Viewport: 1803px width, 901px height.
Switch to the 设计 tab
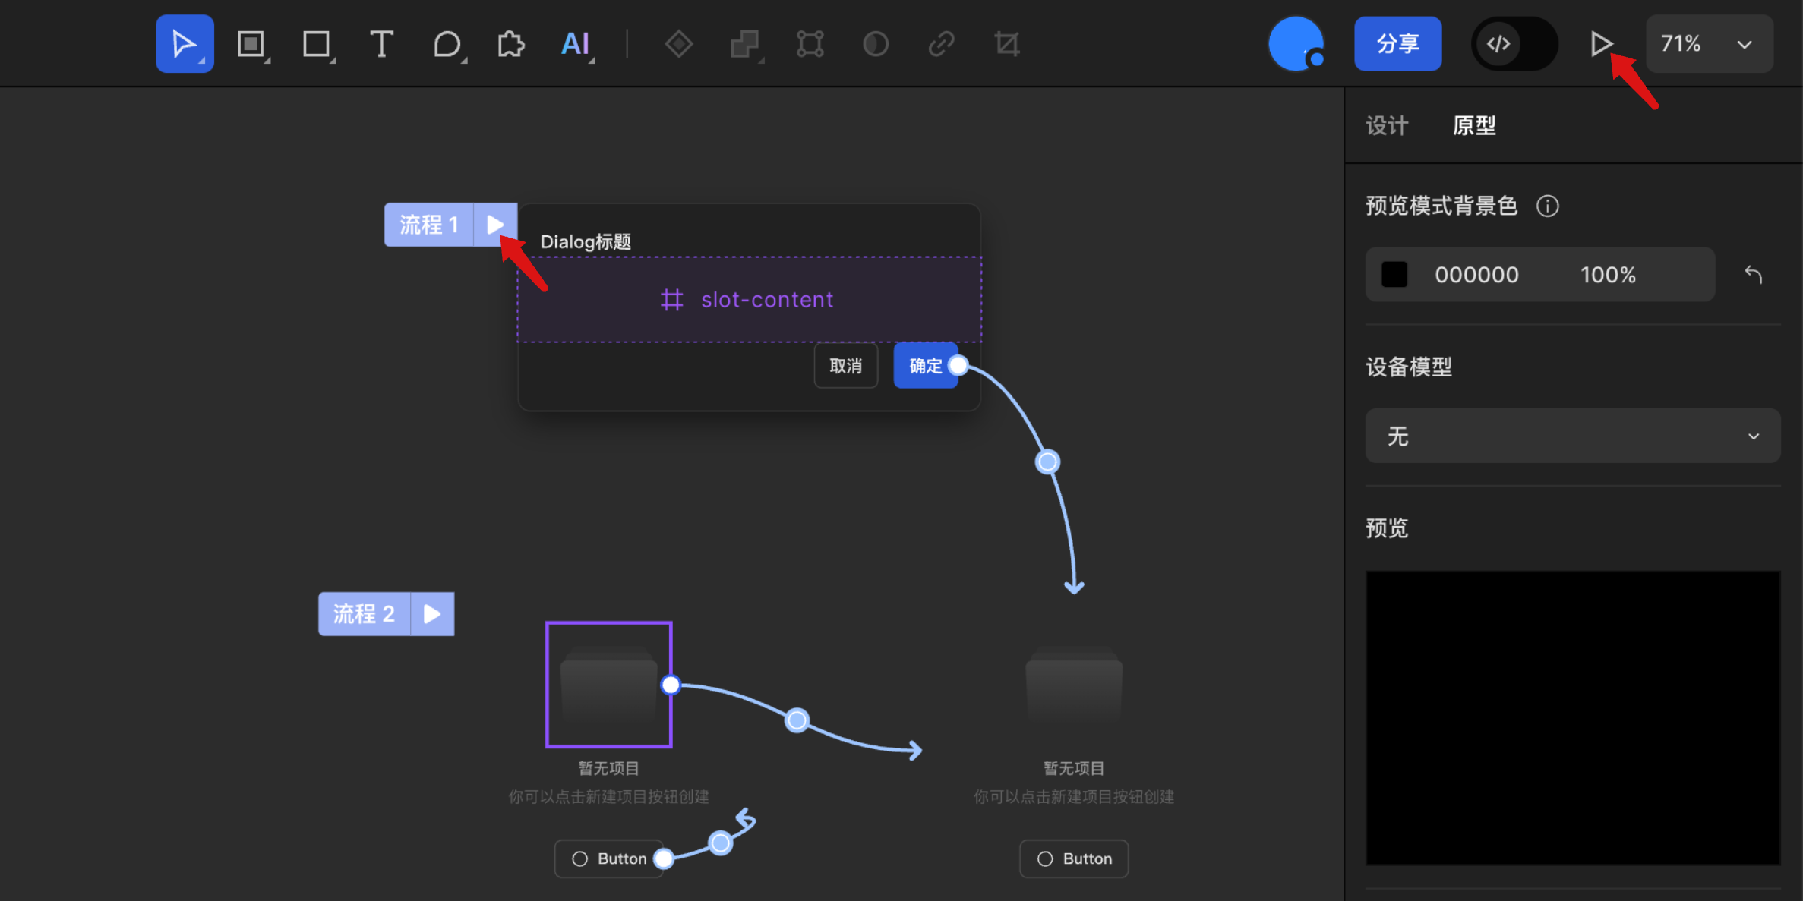point(1387,125)
